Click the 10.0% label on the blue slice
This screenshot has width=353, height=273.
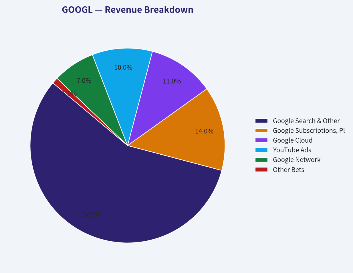pyautogui.click(x=123, y=67)
